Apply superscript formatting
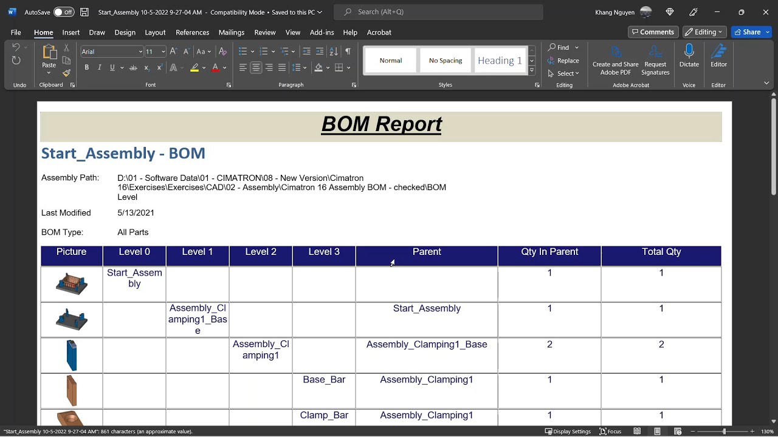This screenshot has height=437, width=778. click(x=159, y=68)
